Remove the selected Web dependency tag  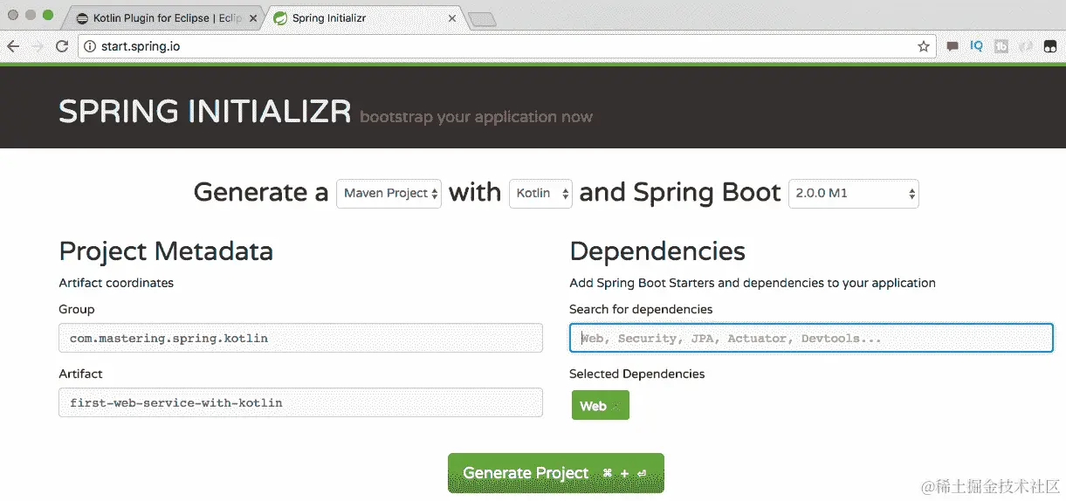(x=616, y=406)
